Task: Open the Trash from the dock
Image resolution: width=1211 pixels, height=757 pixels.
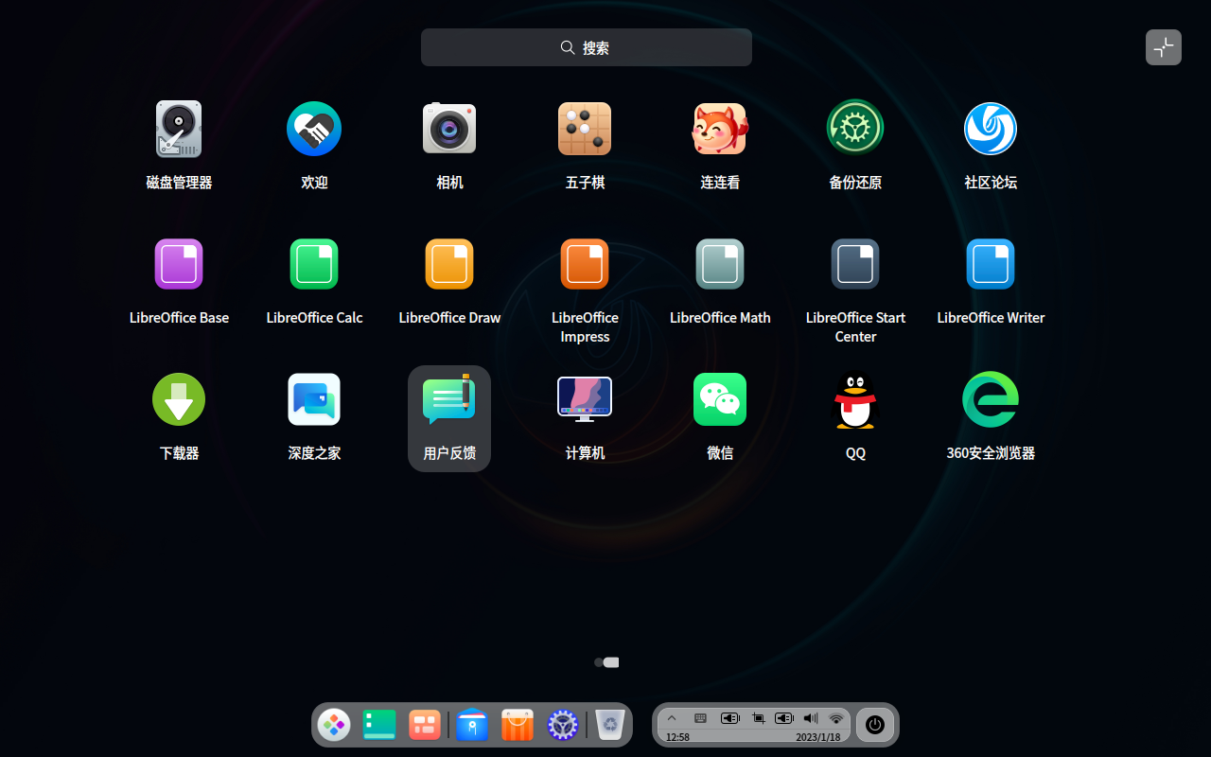Action: point(608,725)
